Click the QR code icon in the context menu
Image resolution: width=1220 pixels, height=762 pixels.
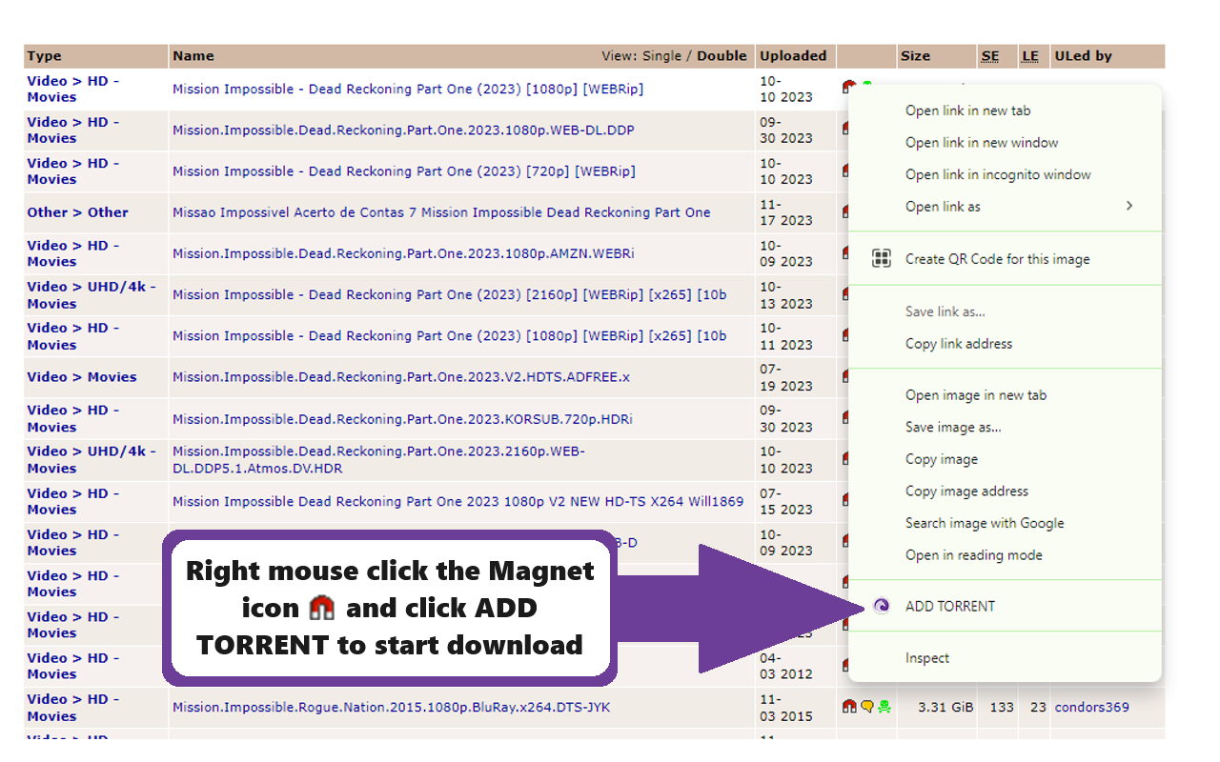(x=882, y=258)
